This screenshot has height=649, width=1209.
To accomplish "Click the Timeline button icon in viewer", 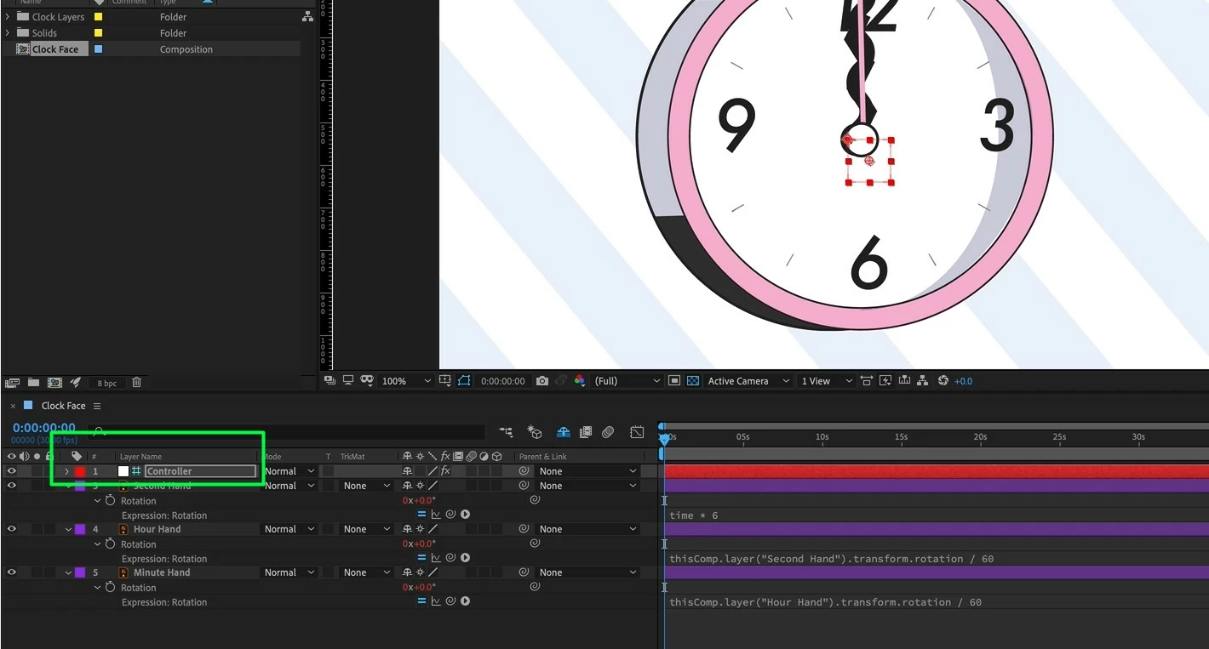I will pyautogui.click(x=903, y=381).
